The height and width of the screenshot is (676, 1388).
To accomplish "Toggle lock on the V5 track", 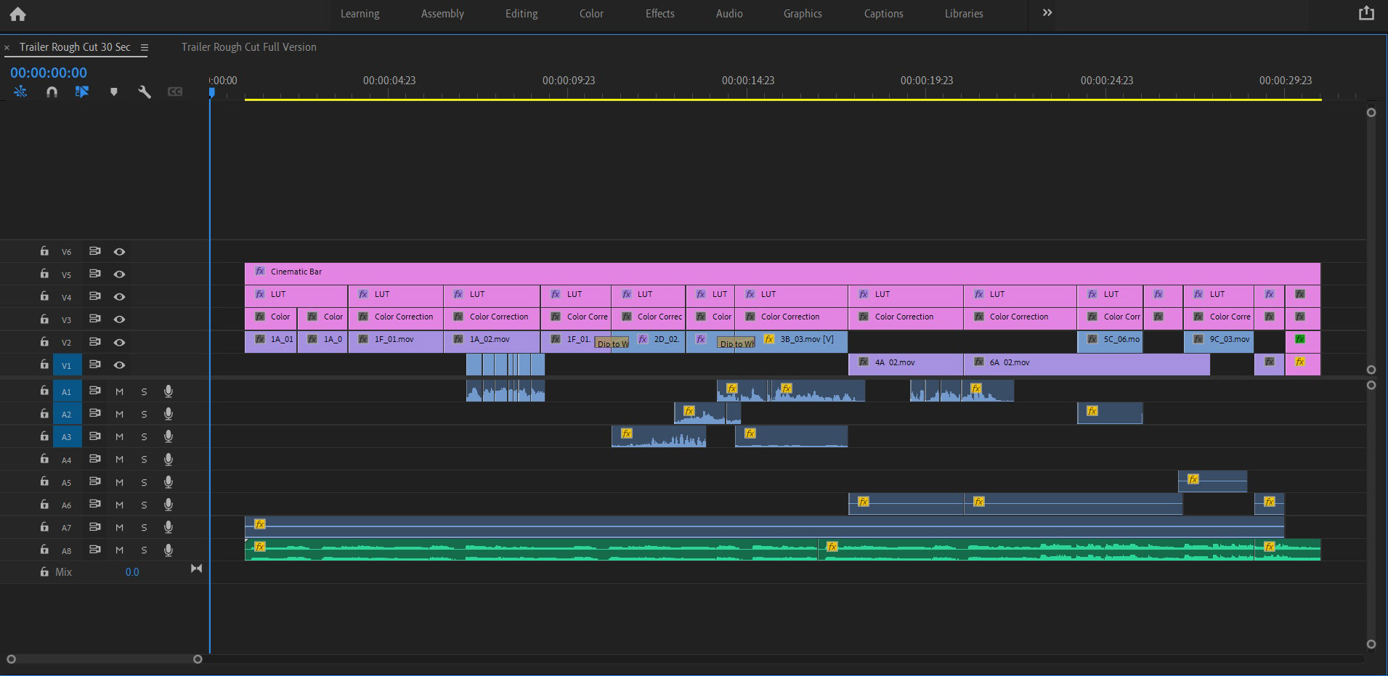I will (44, 274).
